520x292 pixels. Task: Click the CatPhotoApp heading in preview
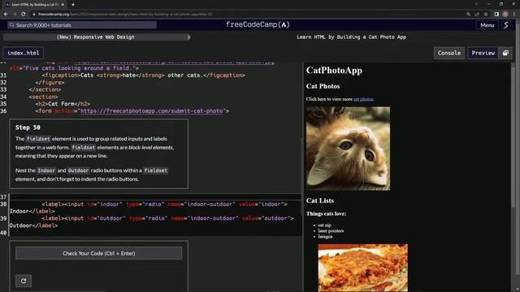point(334,71)
